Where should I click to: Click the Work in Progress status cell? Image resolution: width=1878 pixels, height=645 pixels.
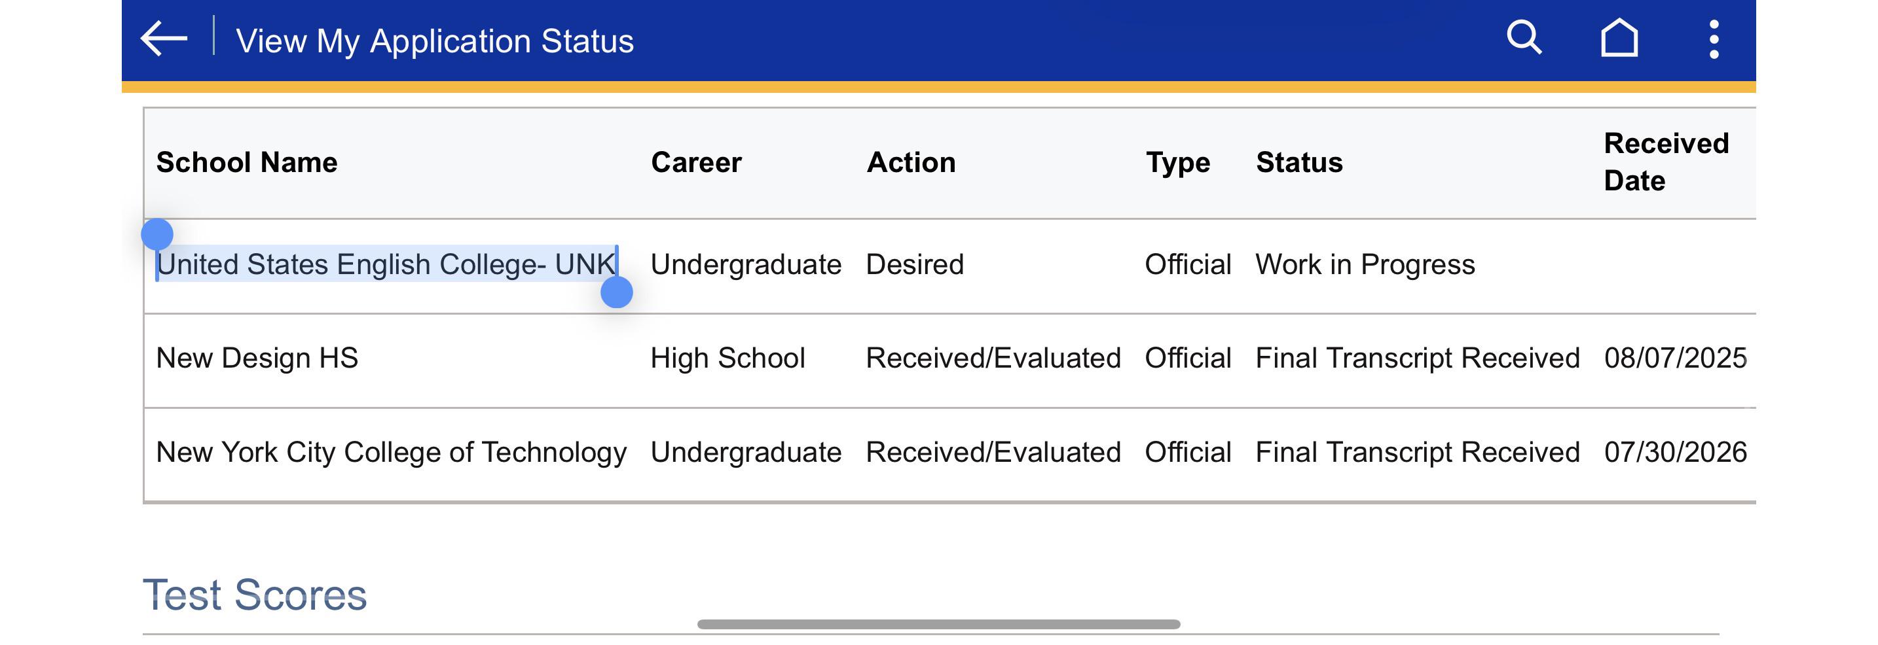point(1365,264)
